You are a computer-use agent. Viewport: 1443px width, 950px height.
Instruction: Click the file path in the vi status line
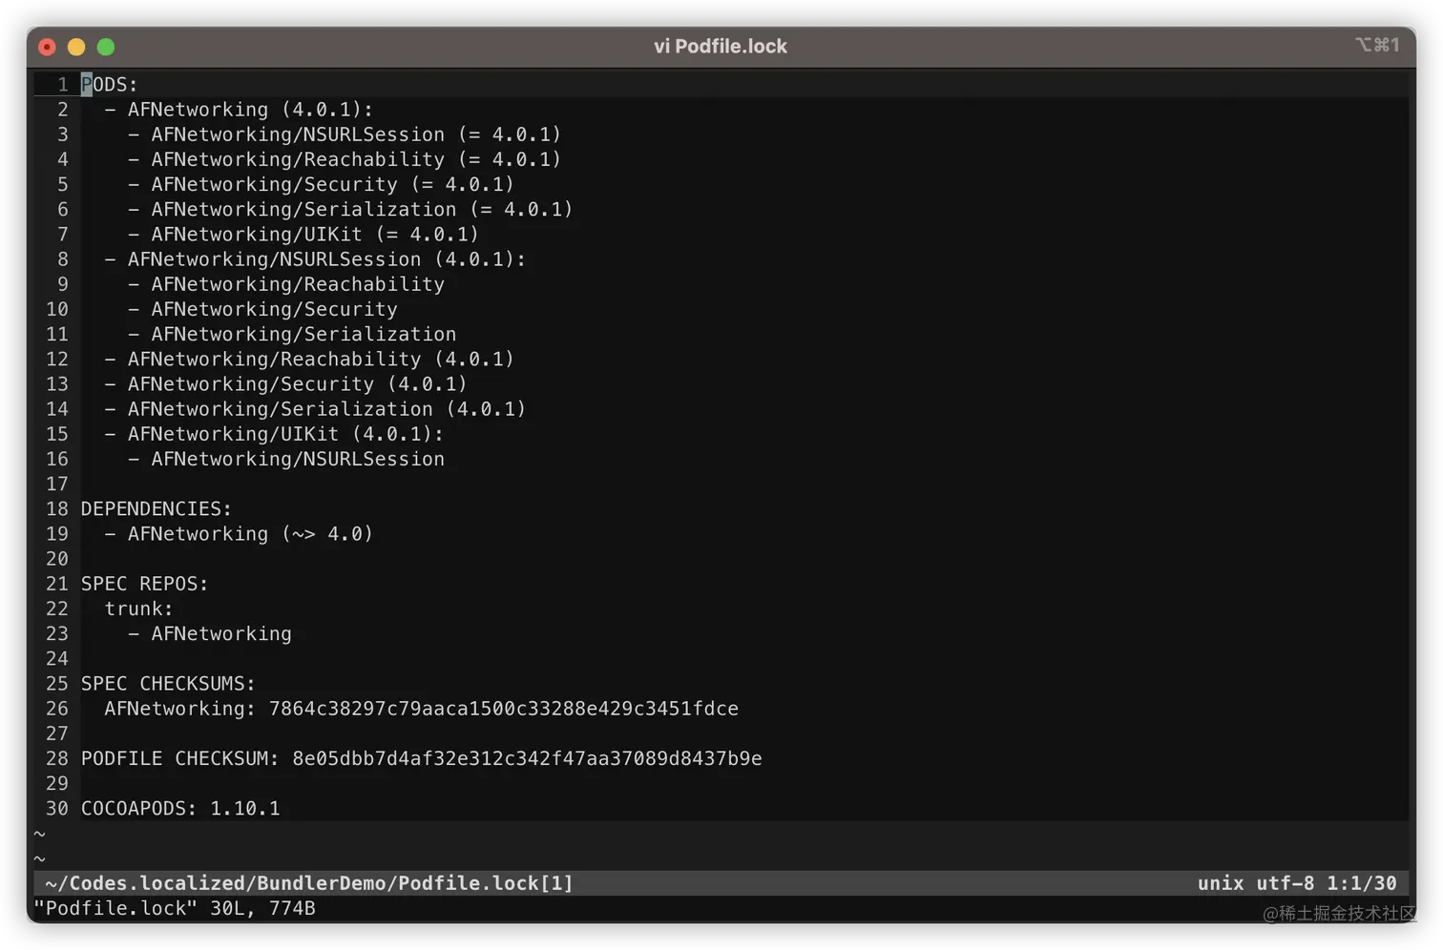tap(309, 883)
